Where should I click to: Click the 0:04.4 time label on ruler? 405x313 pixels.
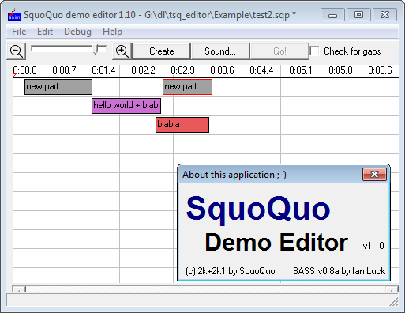[261, 70]
